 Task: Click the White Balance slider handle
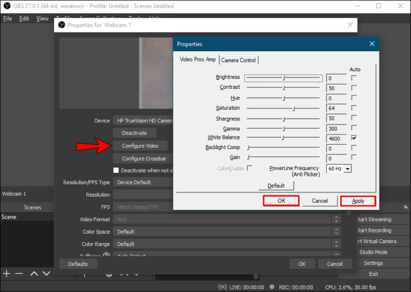[283, 138]
